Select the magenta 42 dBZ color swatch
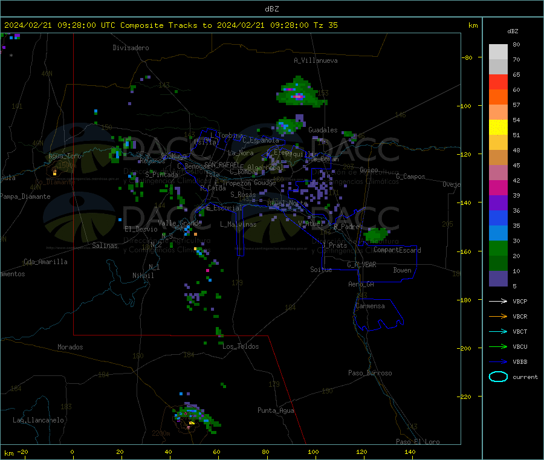Screen dimensions: 544x460 click(498, 187)
